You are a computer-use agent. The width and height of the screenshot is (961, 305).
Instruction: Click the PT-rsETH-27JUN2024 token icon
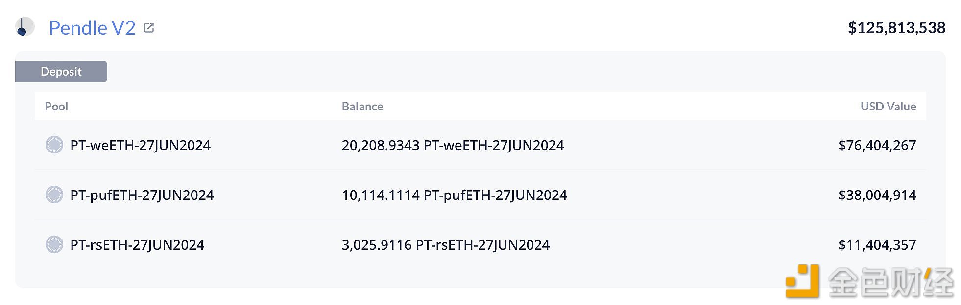[54, 245]
